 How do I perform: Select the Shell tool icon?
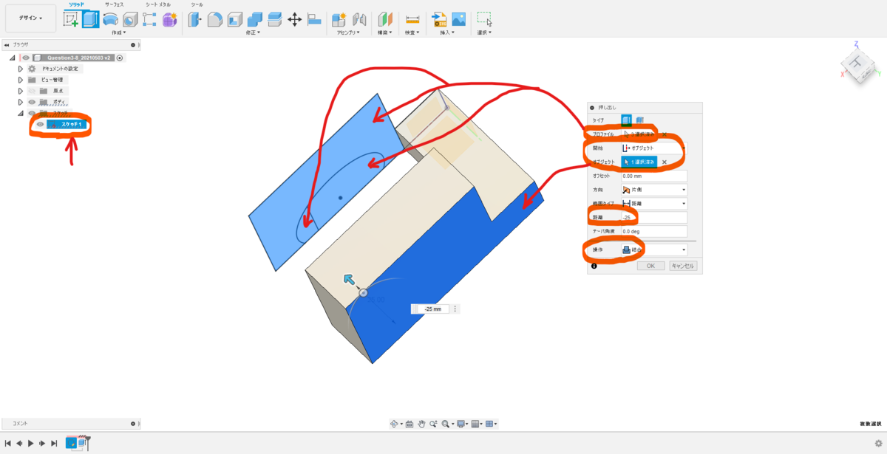click(235, 20)
